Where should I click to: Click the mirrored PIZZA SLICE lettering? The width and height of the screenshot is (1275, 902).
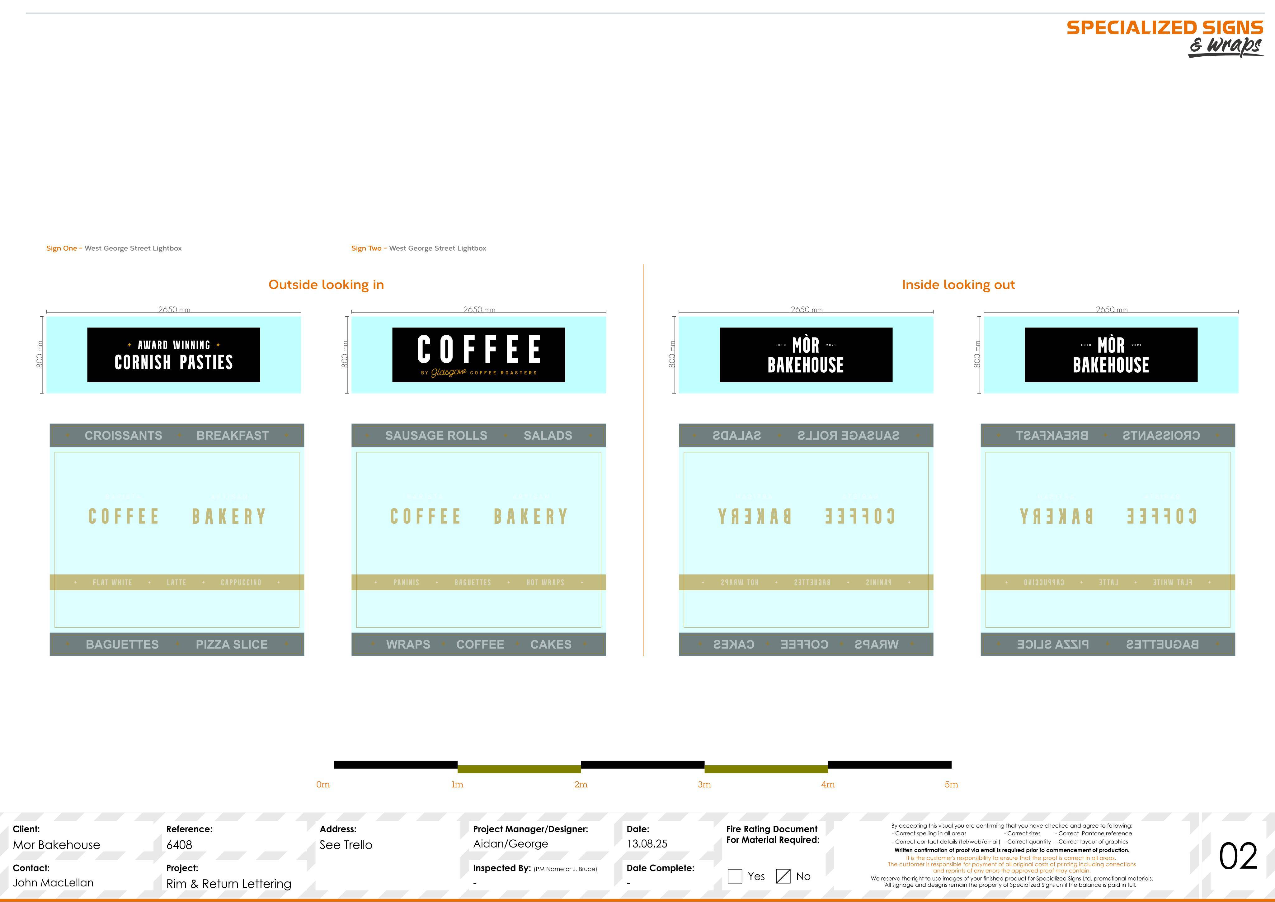1053,644
